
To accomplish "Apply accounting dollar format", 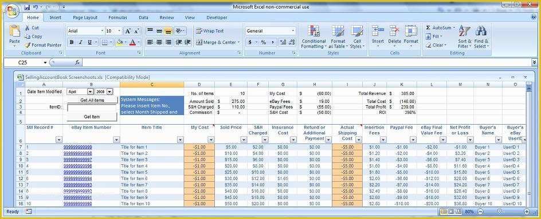I will pyautogui.click(x=250, y=42).
